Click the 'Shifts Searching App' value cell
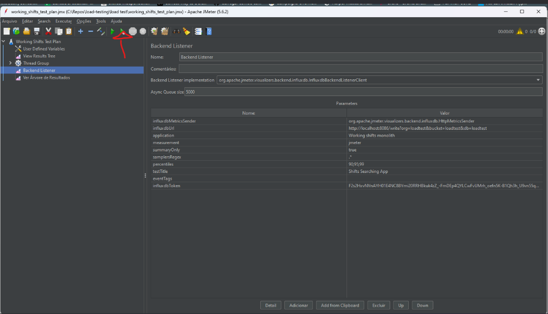 coord(445,171)
